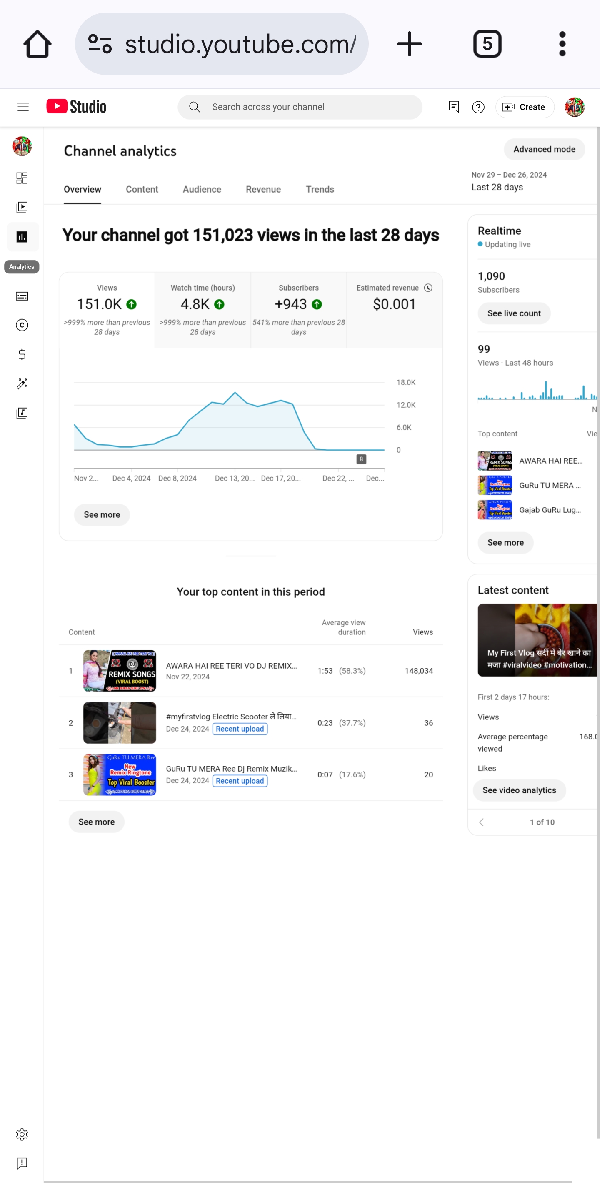This screenshot has height=1183, width=600.
Task: Click See more in Realtime card
Action: tap(505, 543)
